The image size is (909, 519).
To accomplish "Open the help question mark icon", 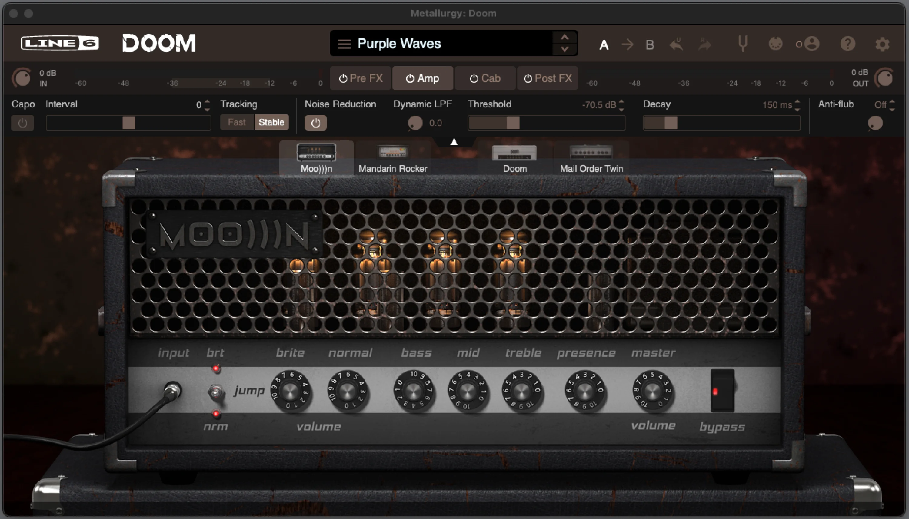I will pyautogui.click(x=847, y=44).
